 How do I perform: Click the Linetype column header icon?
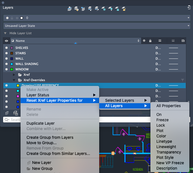(173, 41)
